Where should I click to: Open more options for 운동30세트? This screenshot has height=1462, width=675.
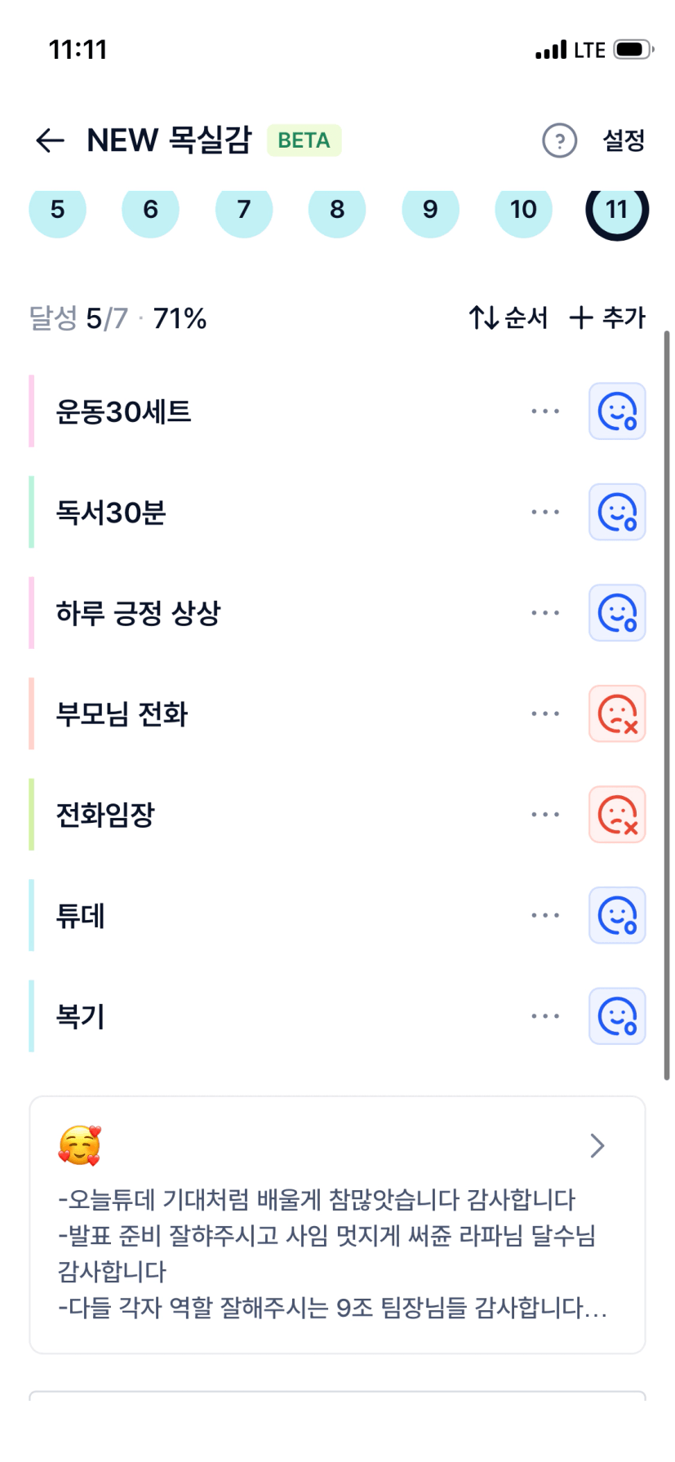pyautogui.click(x=544, y=411)
